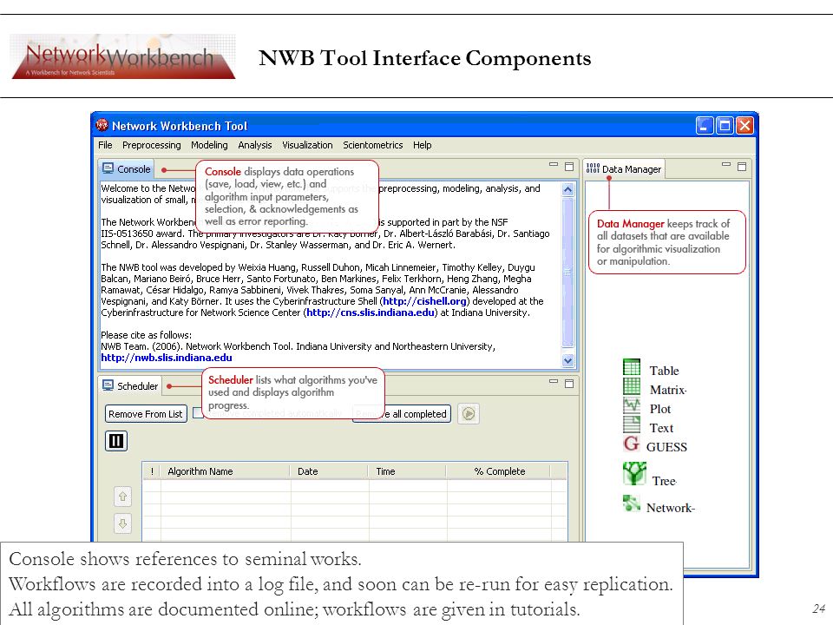The height and width of the screenshot is (625, 833).
Task: Select the Data Manager tab
Action: coord(624,169)
